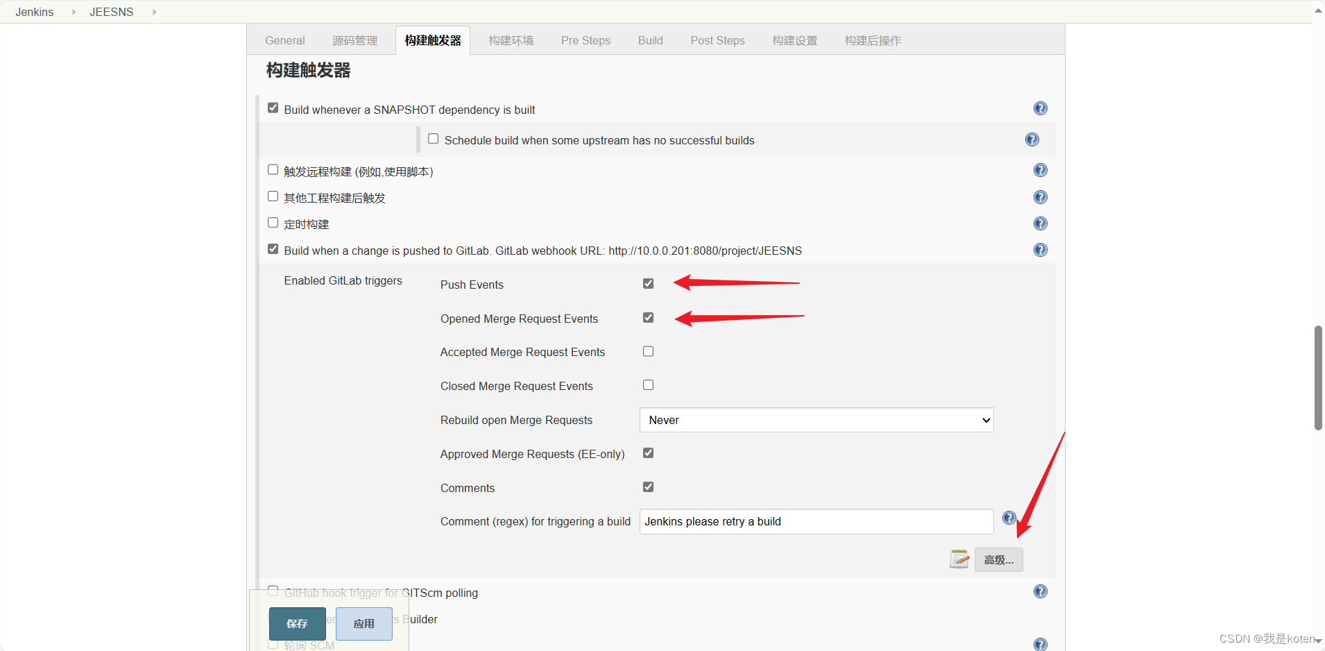Open help icon for 触发远程构建 option
The image size is (1325, 651).
(x=1040, y=170)
